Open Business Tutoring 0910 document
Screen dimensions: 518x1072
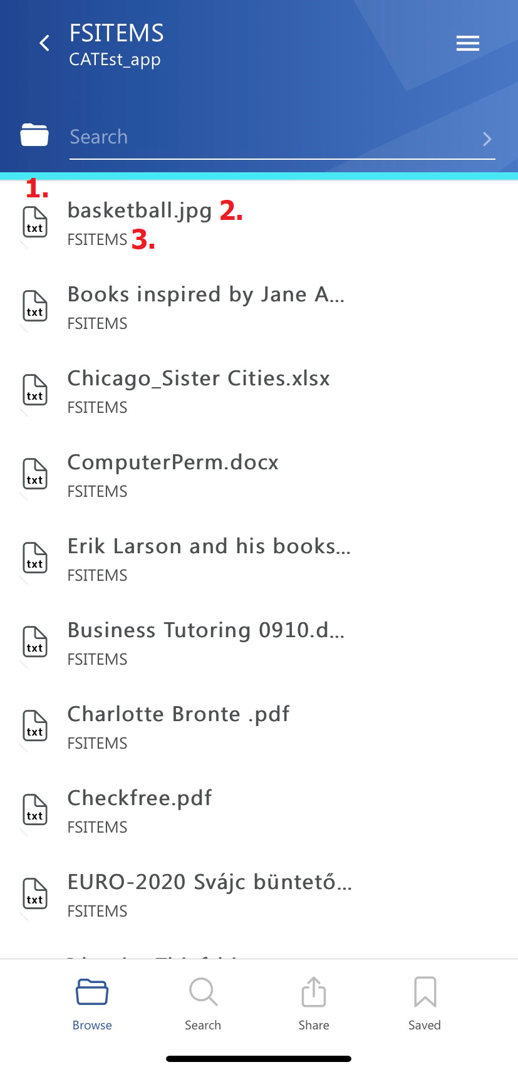coord(205,630)
